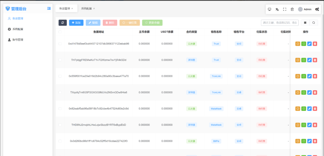Check the 0xd1478d5eef row checkbox

point(60,44)
